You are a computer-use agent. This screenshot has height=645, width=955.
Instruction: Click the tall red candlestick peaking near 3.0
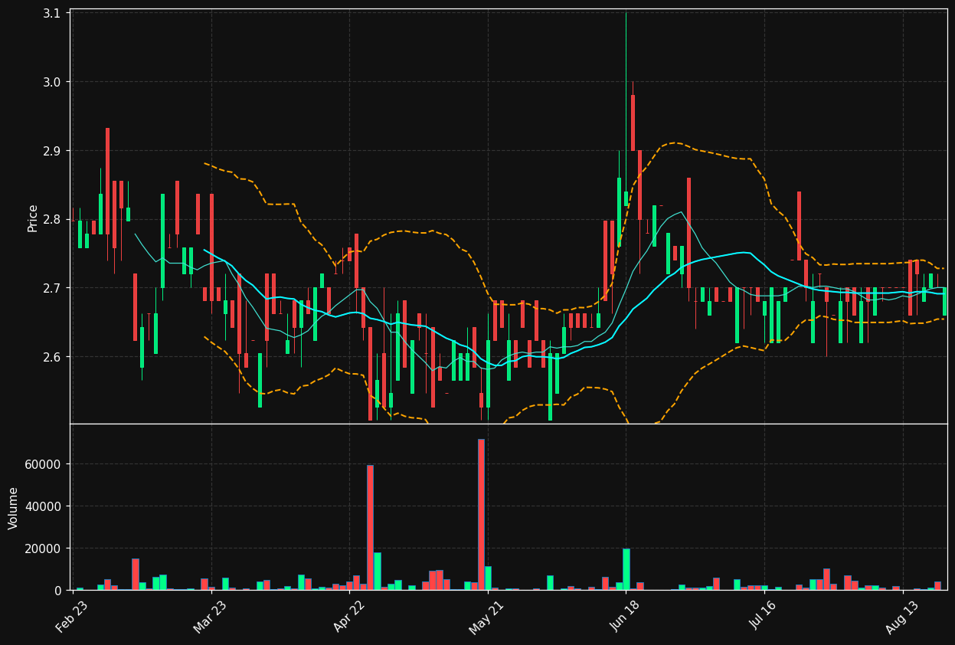633,123
